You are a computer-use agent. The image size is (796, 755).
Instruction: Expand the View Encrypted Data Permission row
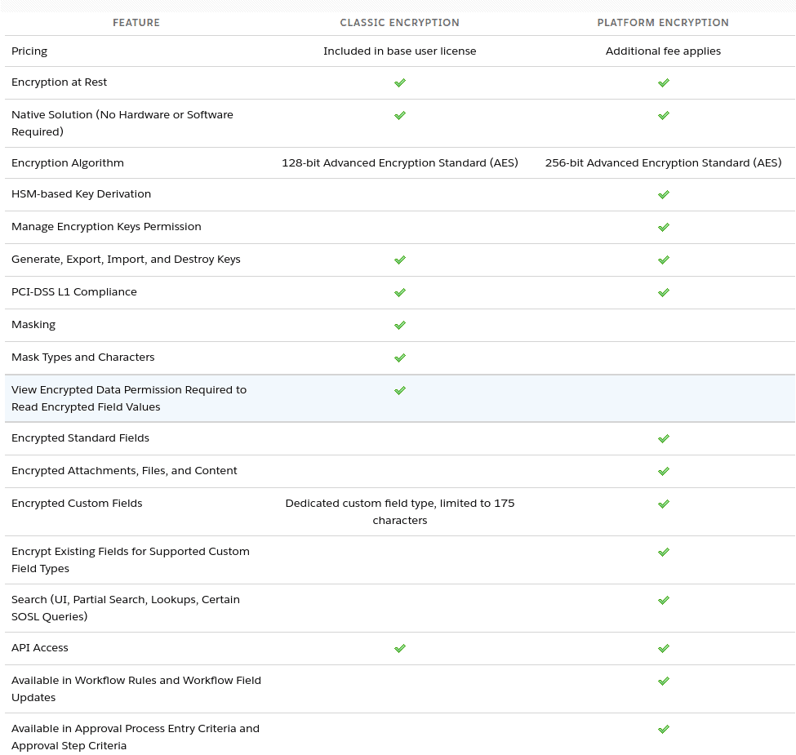(x=129, y=398)
